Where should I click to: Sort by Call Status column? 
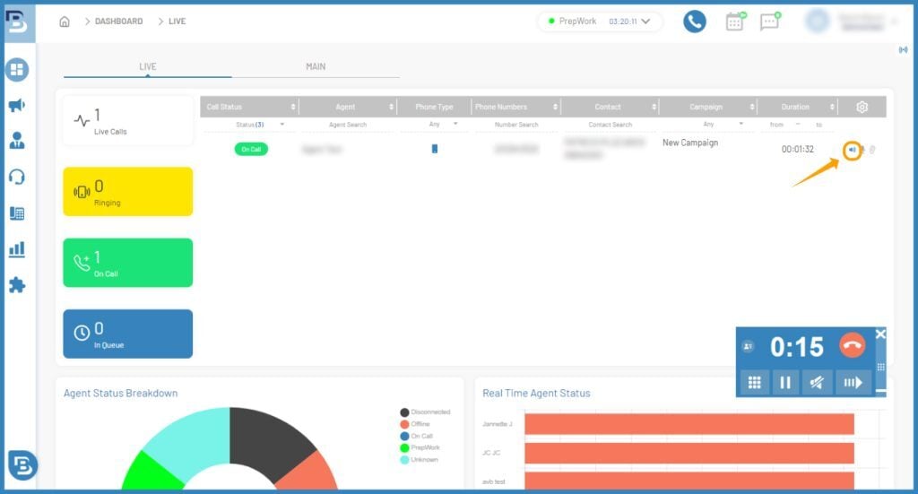[x=293, y=107]
